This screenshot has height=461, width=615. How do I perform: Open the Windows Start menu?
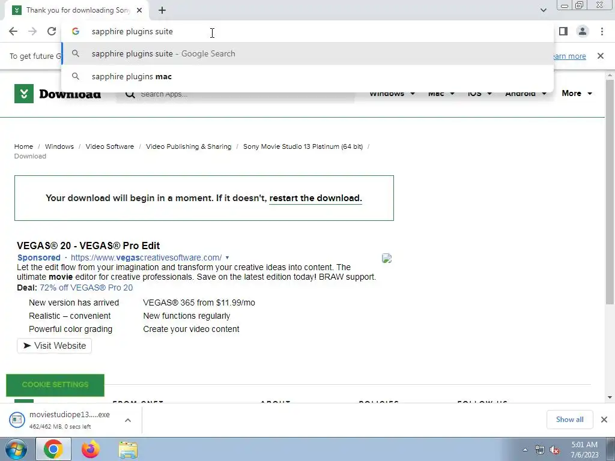(15, 449)
